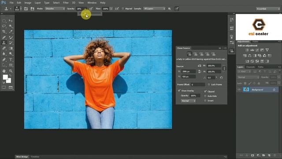The height and width of the screenshot is (159, 282).
Task: Switch to the Channels tab
Action: [251, 67]
